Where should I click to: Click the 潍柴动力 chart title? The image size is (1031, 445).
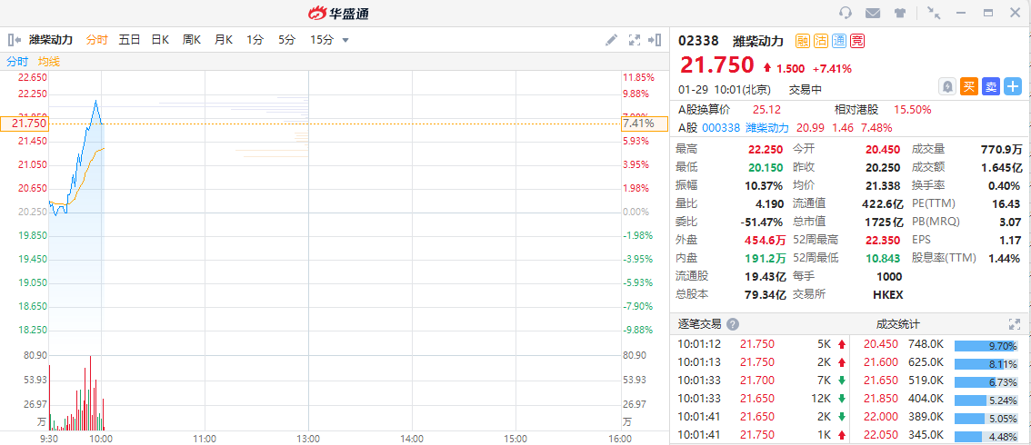(51, 40)
